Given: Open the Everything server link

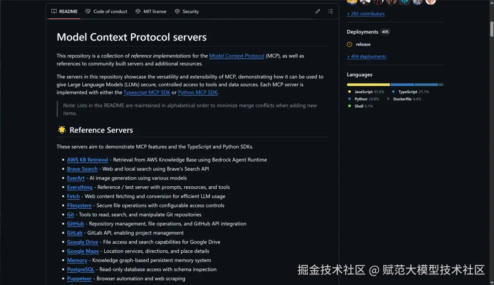Looking at the screenshot, I should coord(80,187).
